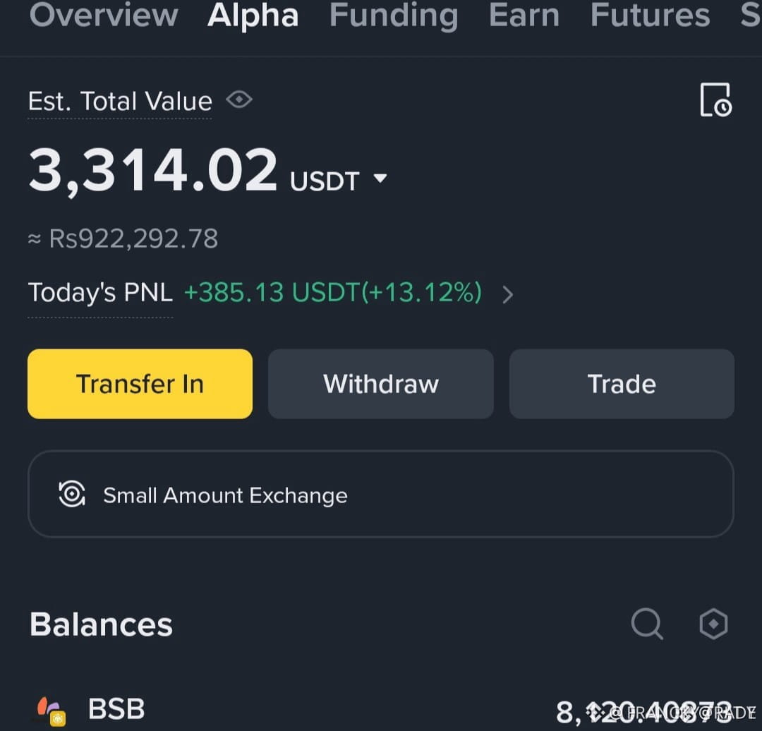Viewport: 762px width, 731px height.
Task: Switch to the Funding tab
Action: click(394, 15)
